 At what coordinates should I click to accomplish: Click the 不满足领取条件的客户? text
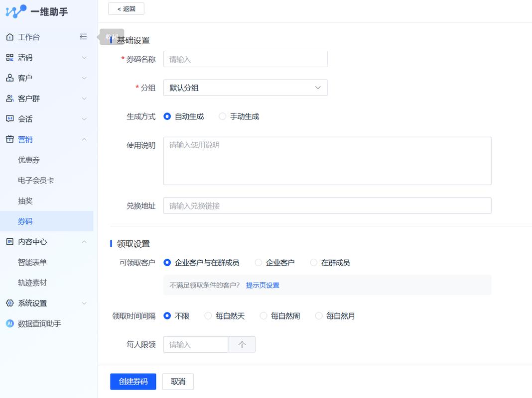pos(205,285)
